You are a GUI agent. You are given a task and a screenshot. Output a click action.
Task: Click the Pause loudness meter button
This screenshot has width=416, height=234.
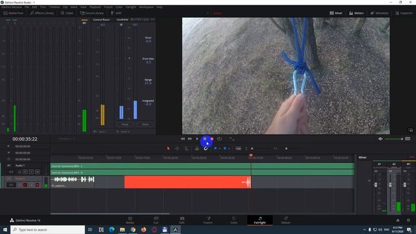[125, 124]
